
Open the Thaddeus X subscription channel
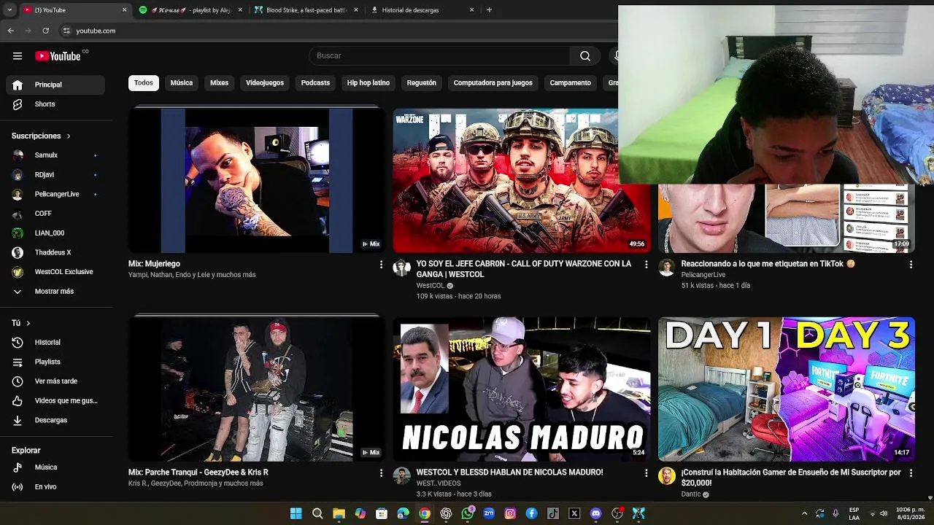55,252
